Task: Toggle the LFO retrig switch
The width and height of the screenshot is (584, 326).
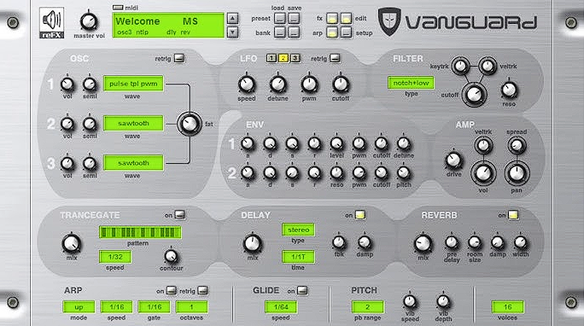Action: click(335, 58)
